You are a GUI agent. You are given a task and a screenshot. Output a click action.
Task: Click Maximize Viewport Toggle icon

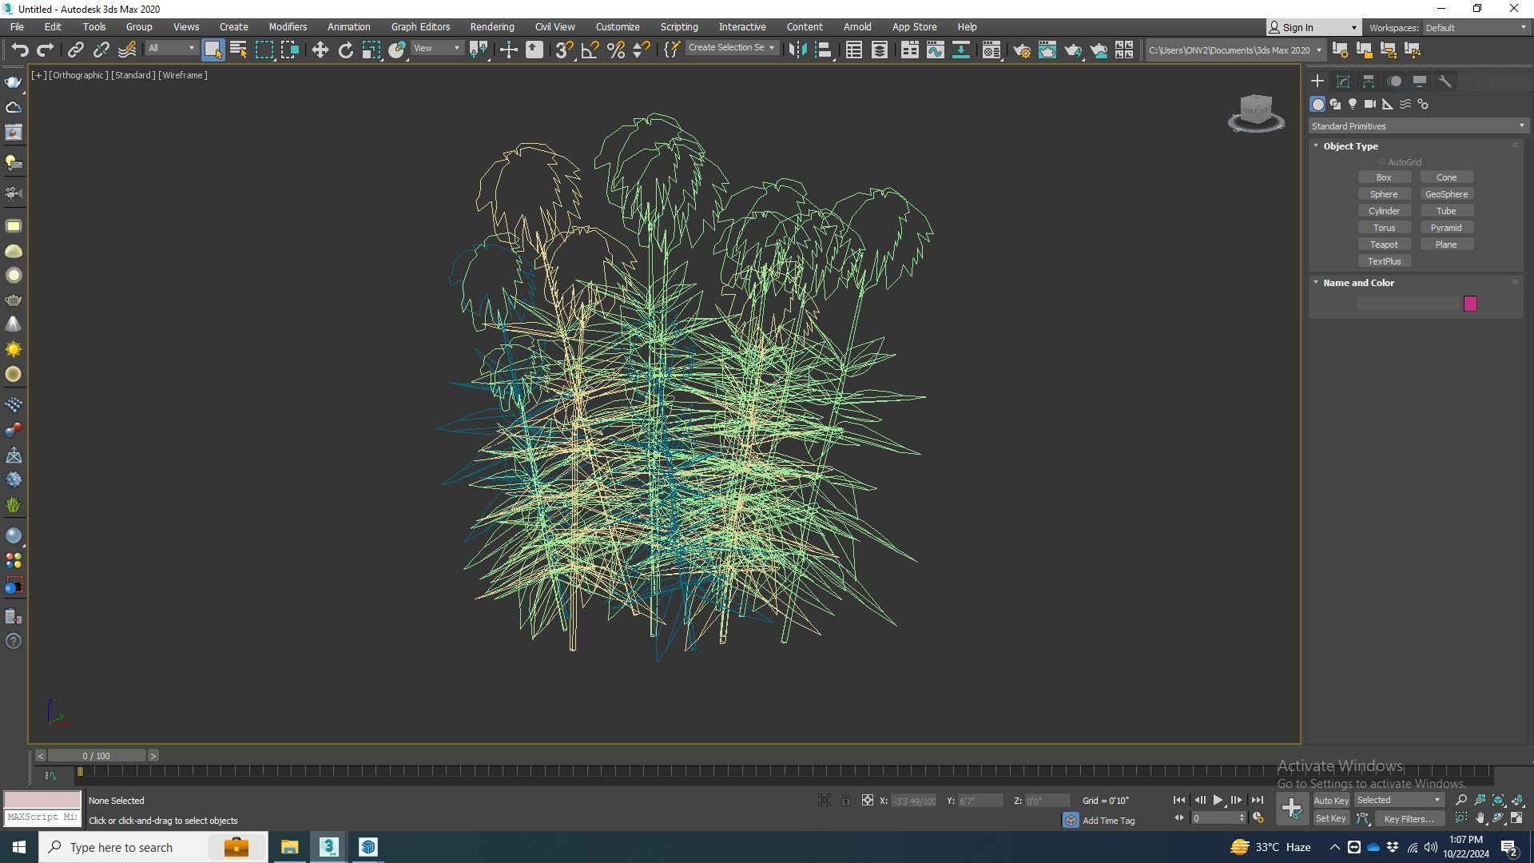[1516, 817]
